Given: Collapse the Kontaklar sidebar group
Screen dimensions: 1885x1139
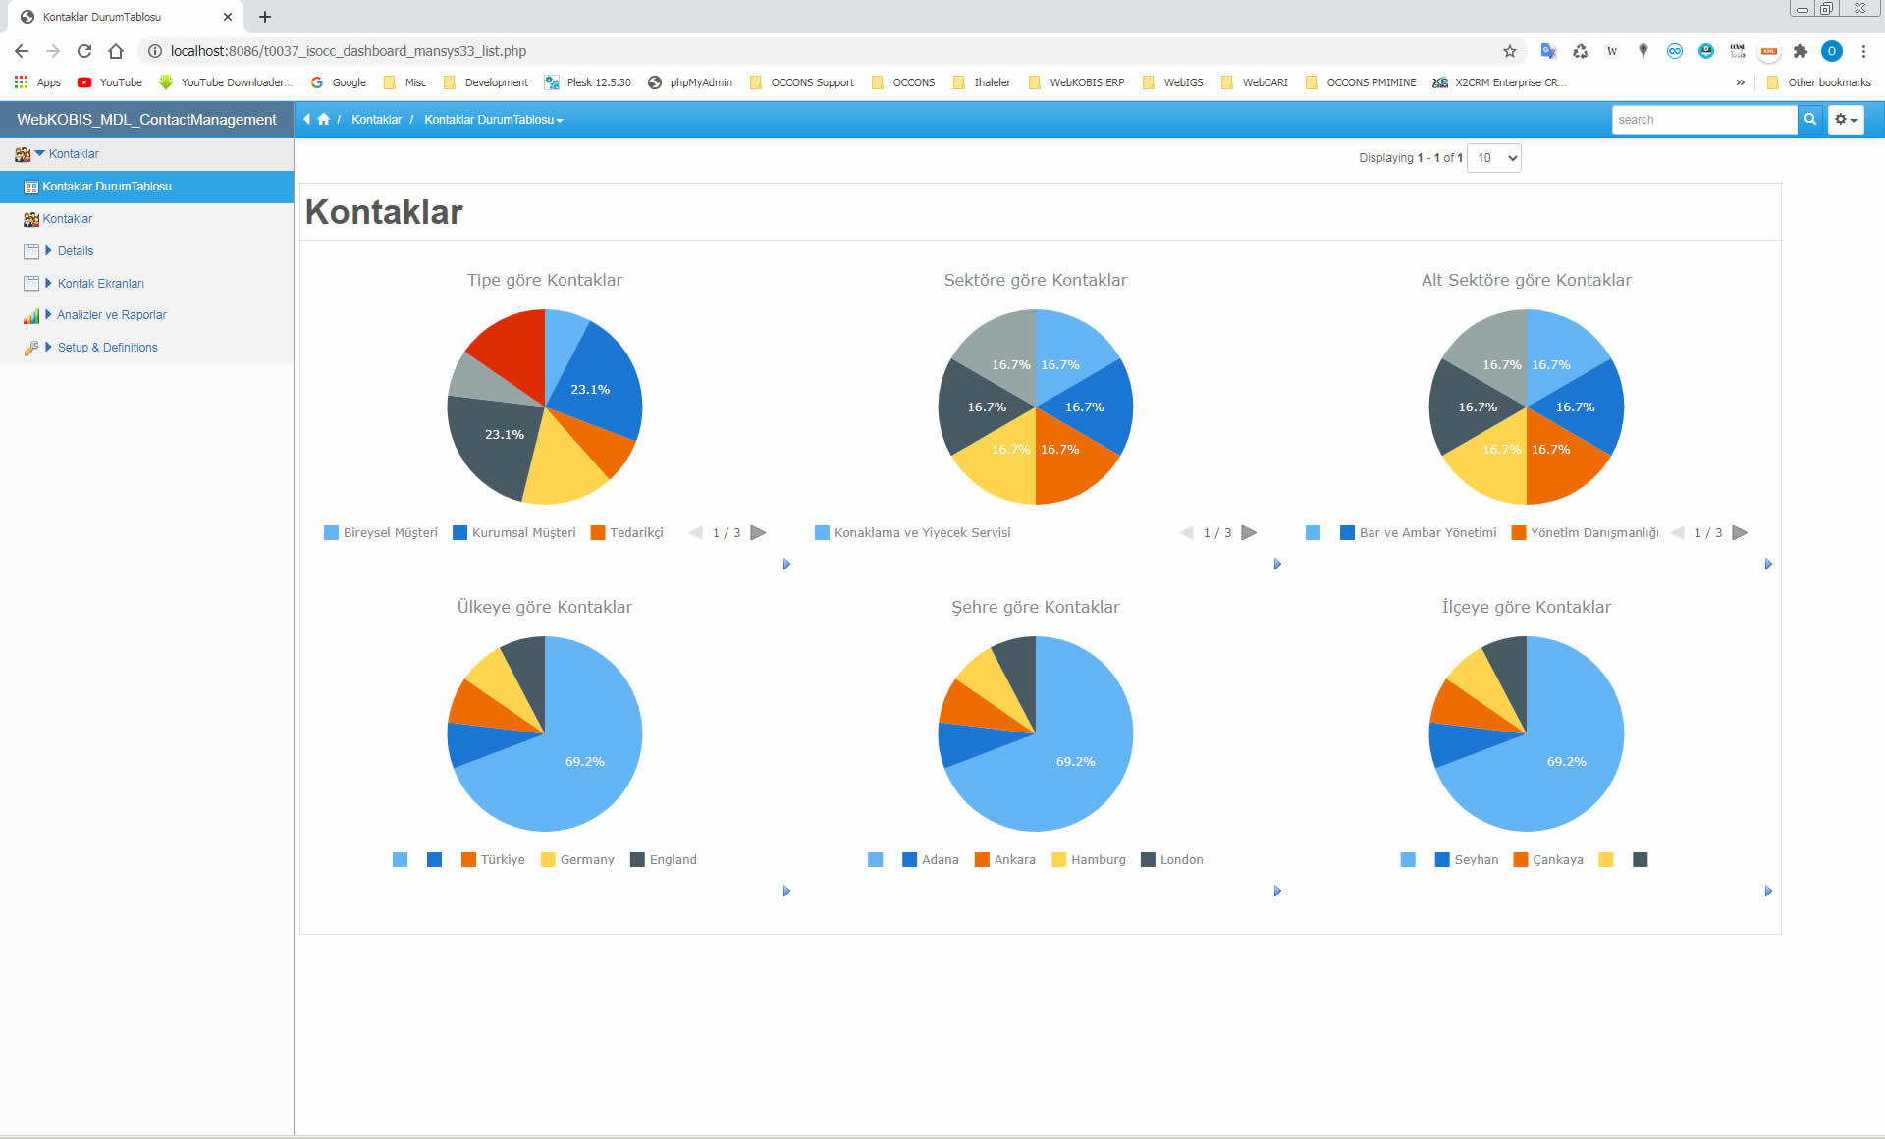Looking at the screenshot, I should 40,153.
